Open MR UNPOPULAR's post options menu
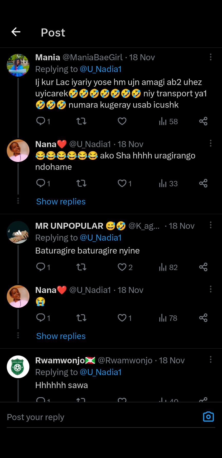Screen dimensions: 222x458 click(x=211, y=225)
